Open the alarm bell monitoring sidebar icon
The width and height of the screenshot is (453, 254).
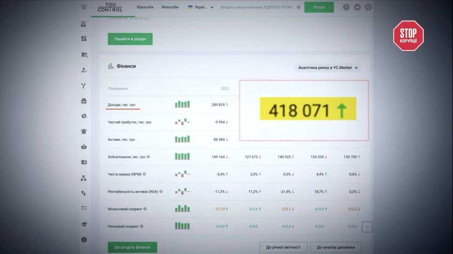[84, 131]
